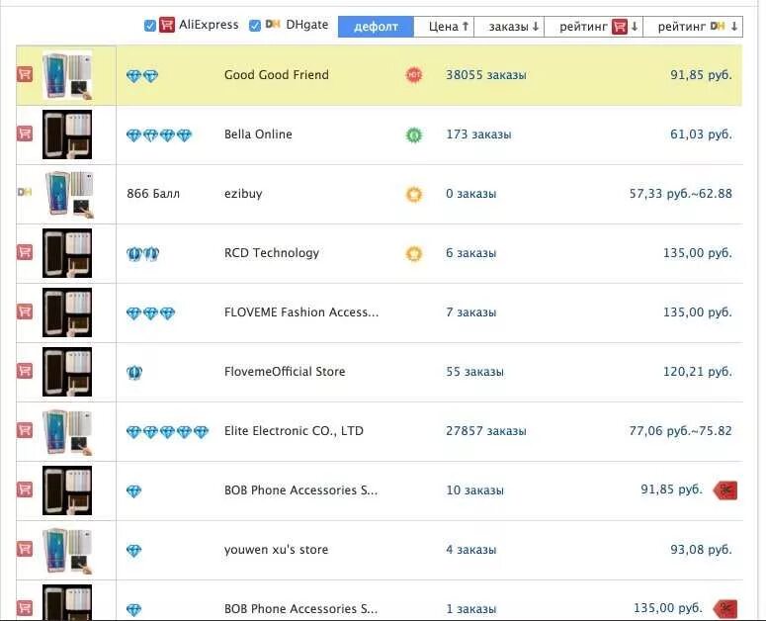Click AliExpress cart icon in Good Good Friend row
This screenshot has width=766, height=621.
click(x=25, y=74)
